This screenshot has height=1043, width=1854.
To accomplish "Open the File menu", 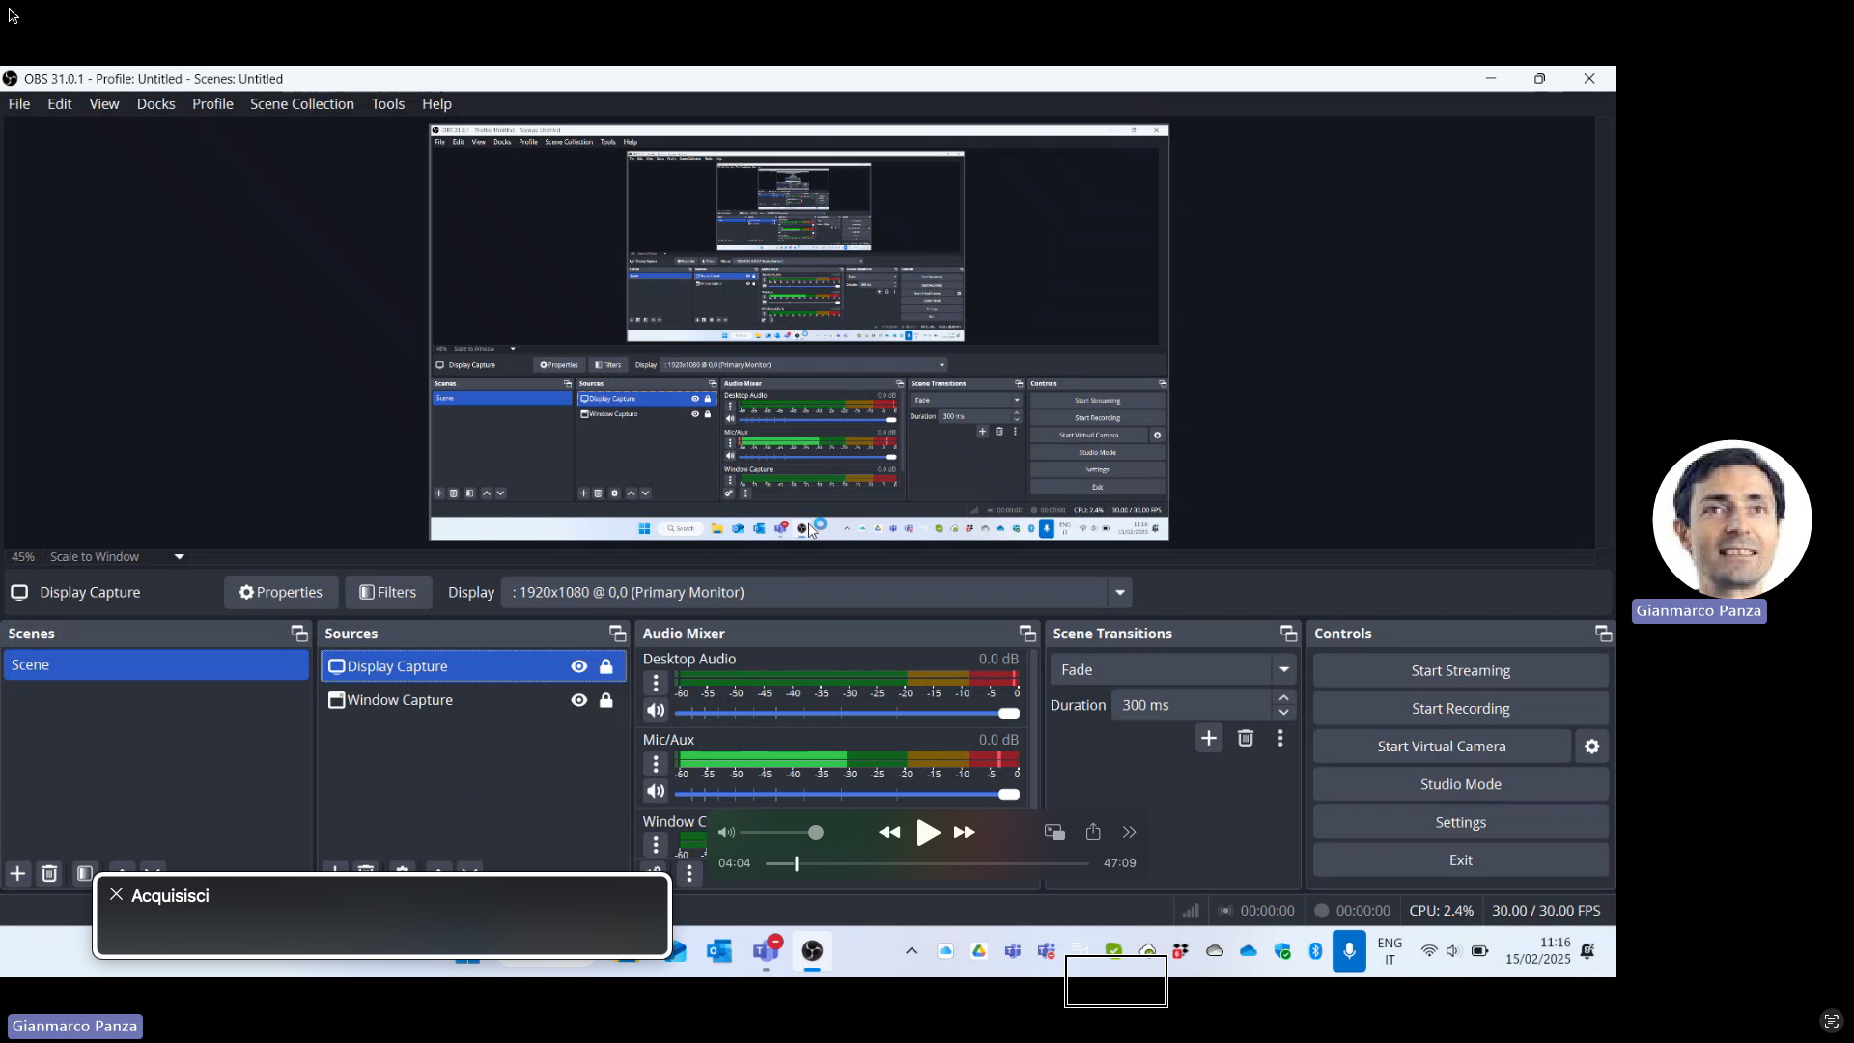I will coord(19,104).
